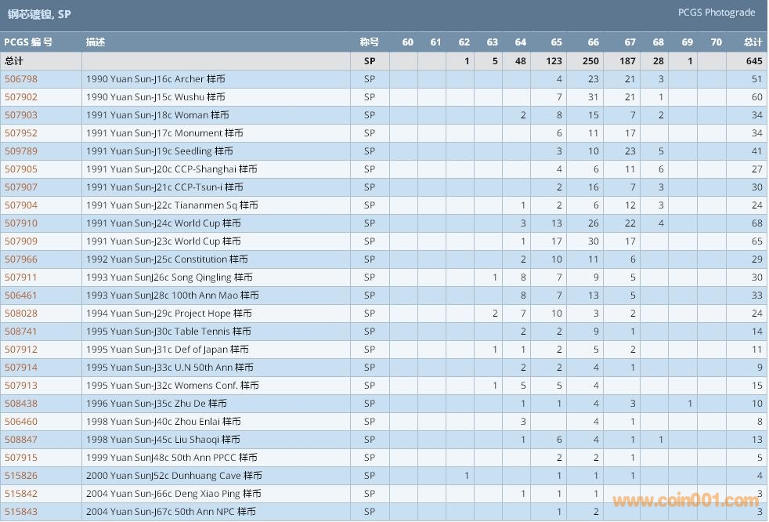769x522 pixels.
Task: Click PCGS number 506461 link
Action: pos(21,295)
